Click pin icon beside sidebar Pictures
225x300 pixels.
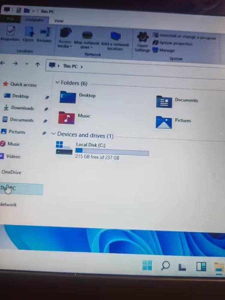[x=44, y=133]
